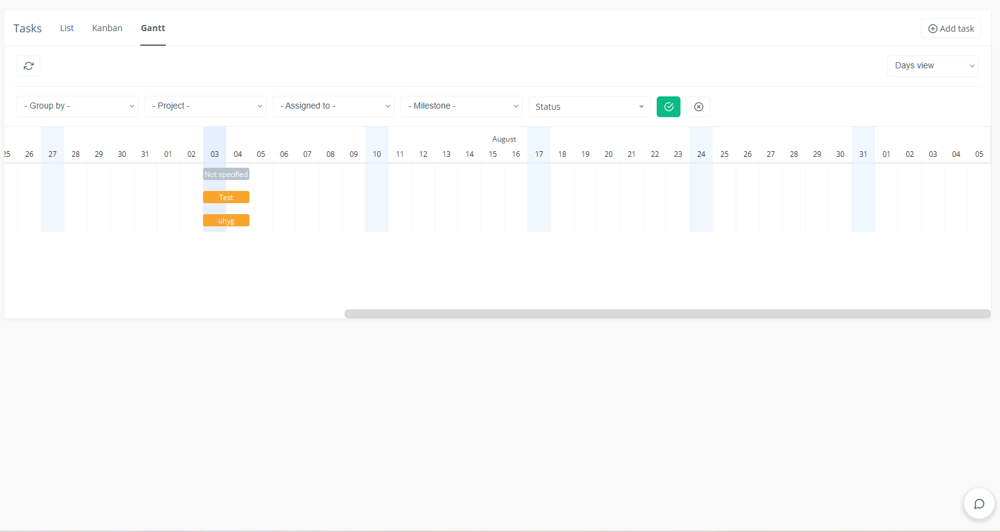Apply filters with the green checkmark button
Image resolution: width=1000 pixels, height=532 pixels.
point(668,107)
